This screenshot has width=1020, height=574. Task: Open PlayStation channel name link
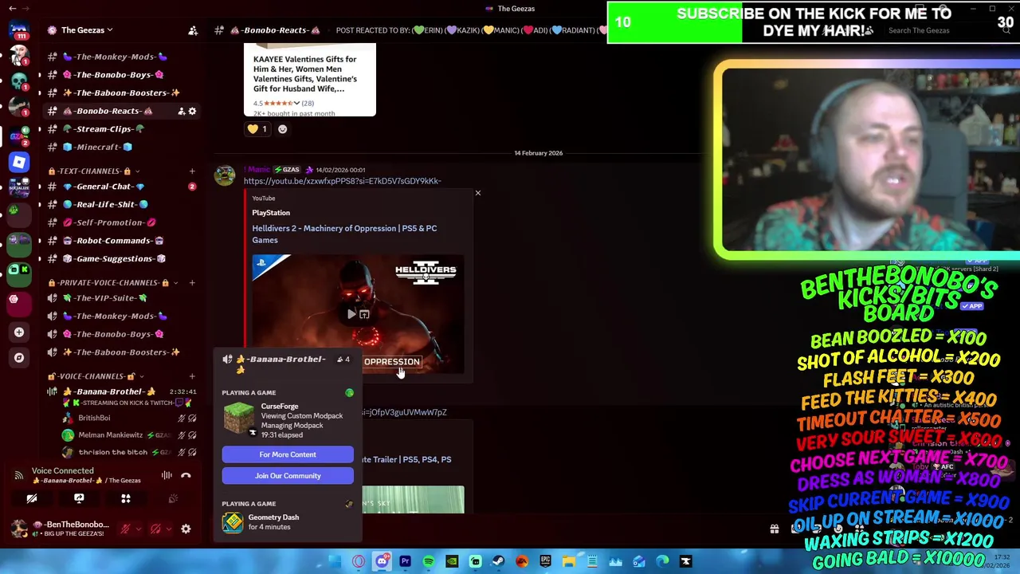(271, 213)
